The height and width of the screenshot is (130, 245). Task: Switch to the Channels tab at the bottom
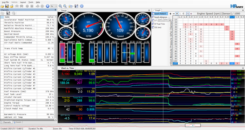click(x=6, y=122)
